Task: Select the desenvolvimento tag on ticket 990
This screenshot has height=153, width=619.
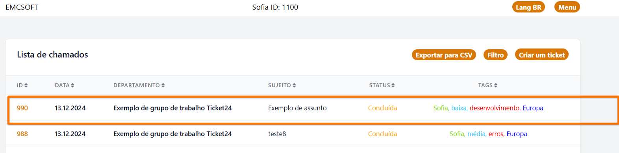Action: click(495, 108)
